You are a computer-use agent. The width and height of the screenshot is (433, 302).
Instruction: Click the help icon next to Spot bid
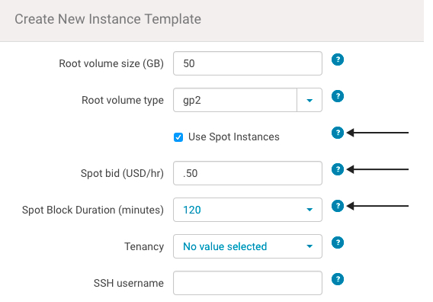coord(338,169)
